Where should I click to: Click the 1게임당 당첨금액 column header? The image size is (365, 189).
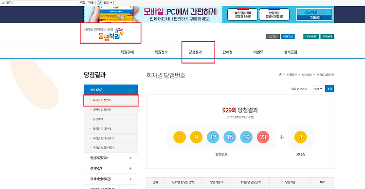251,183
